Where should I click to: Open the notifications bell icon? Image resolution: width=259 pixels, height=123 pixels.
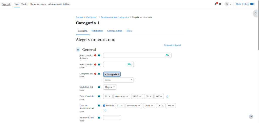coord(215,4)
